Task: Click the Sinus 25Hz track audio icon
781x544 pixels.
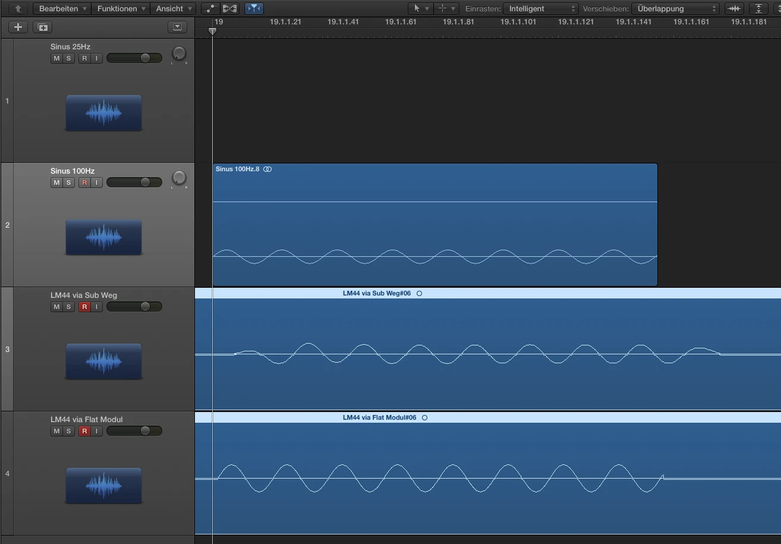Action: tap(103, 113)
